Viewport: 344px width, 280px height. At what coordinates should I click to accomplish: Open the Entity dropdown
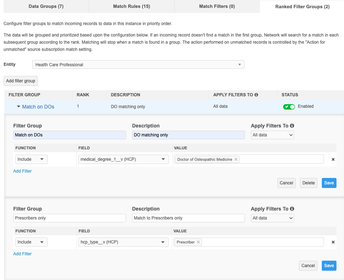pos(138,65)
